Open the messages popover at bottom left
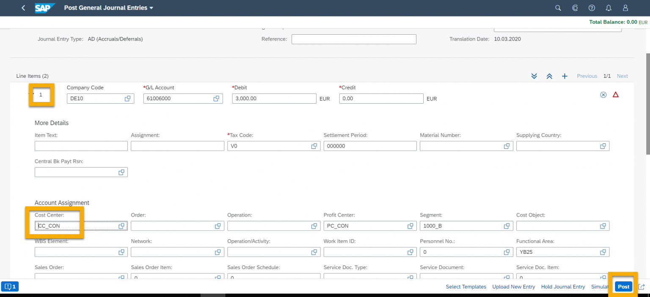The height and width of the screenshot is (297, 650). pos(9,286)
